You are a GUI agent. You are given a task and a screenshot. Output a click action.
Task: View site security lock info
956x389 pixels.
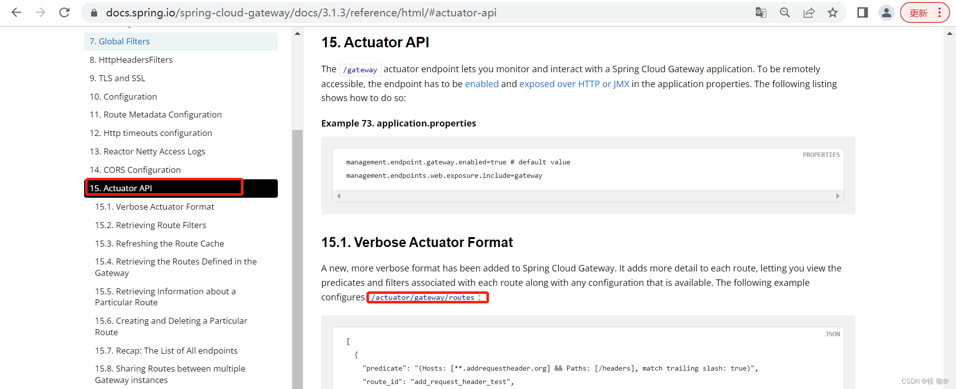(x=94, y=13)
